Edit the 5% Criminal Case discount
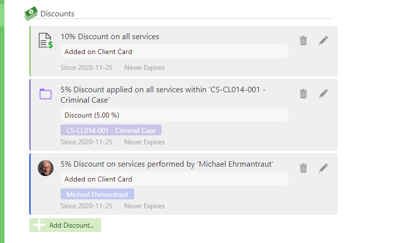This screenshot has height=243, width=399. [x=323, y=93]
